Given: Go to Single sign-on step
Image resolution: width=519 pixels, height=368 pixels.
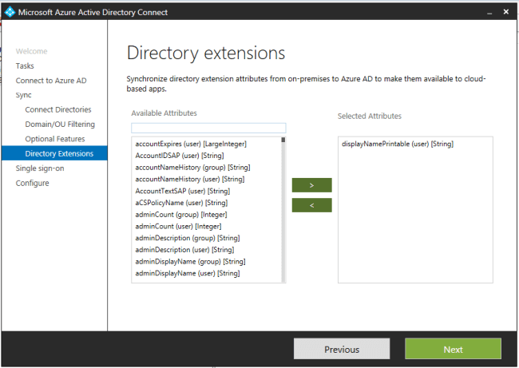Looking at the screenshot, I should [x=40, y=168].
